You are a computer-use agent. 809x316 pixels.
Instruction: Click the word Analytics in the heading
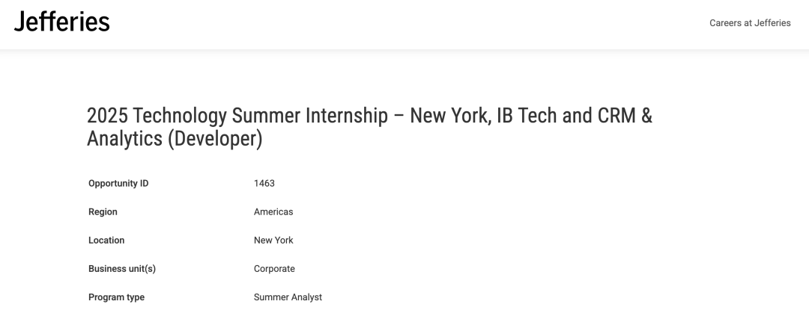point(124,139)
